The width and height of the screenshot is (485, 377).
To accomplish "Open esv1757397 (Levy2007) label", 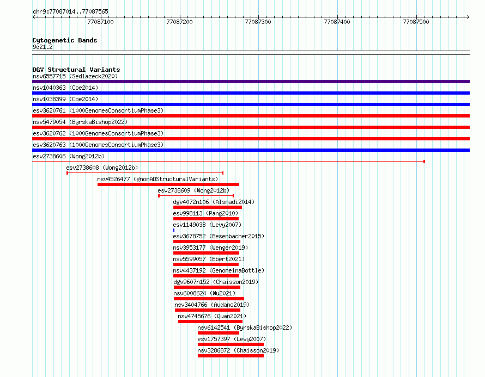I will coord(232,339).
